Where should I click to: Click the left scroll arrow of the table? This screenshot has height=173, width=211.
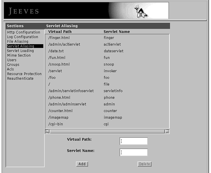pos(48,131)
